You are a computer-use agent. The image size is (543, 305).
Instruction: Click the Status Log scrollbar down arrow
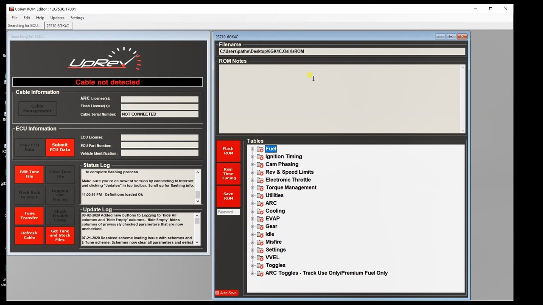(x=197, y=201)
